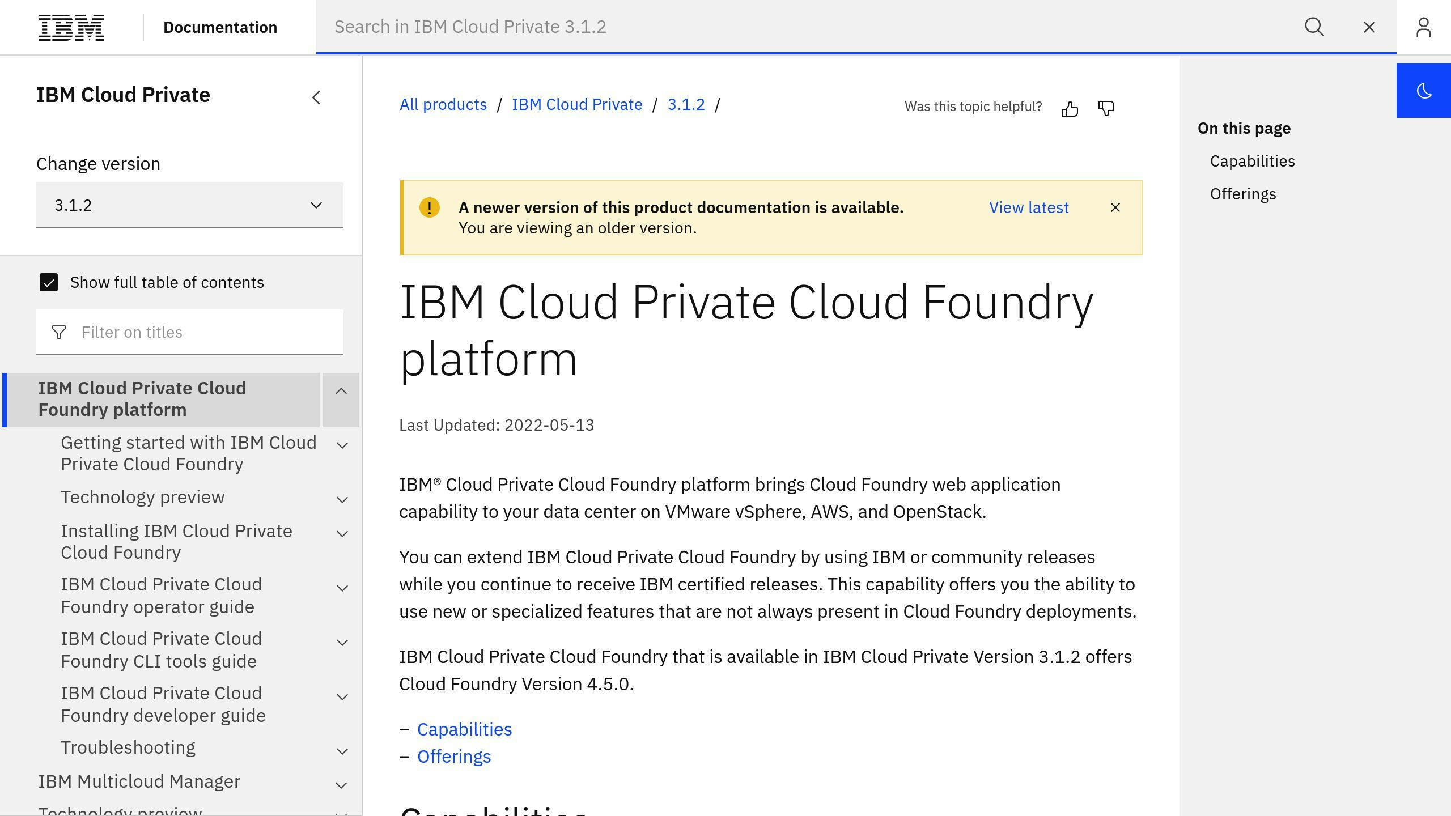Dismiss the newer version warning banner
This screenshot has width=1451, height=816.
tap(1115, 207)
